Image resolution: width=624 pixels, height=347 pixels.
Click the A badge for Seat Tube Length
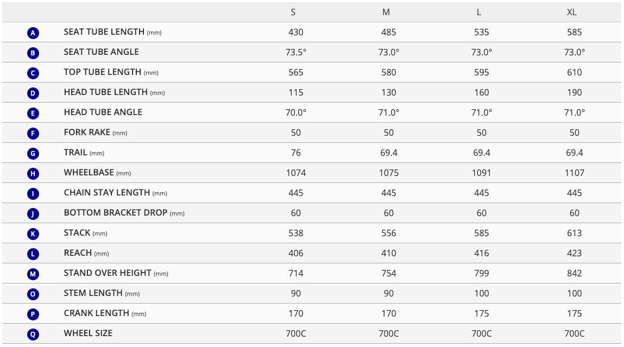(x=33, y=33)
